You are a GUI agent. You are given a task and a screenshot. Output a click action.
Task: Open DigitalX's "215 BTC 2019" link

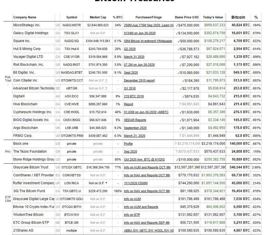[x=134, y=96]
